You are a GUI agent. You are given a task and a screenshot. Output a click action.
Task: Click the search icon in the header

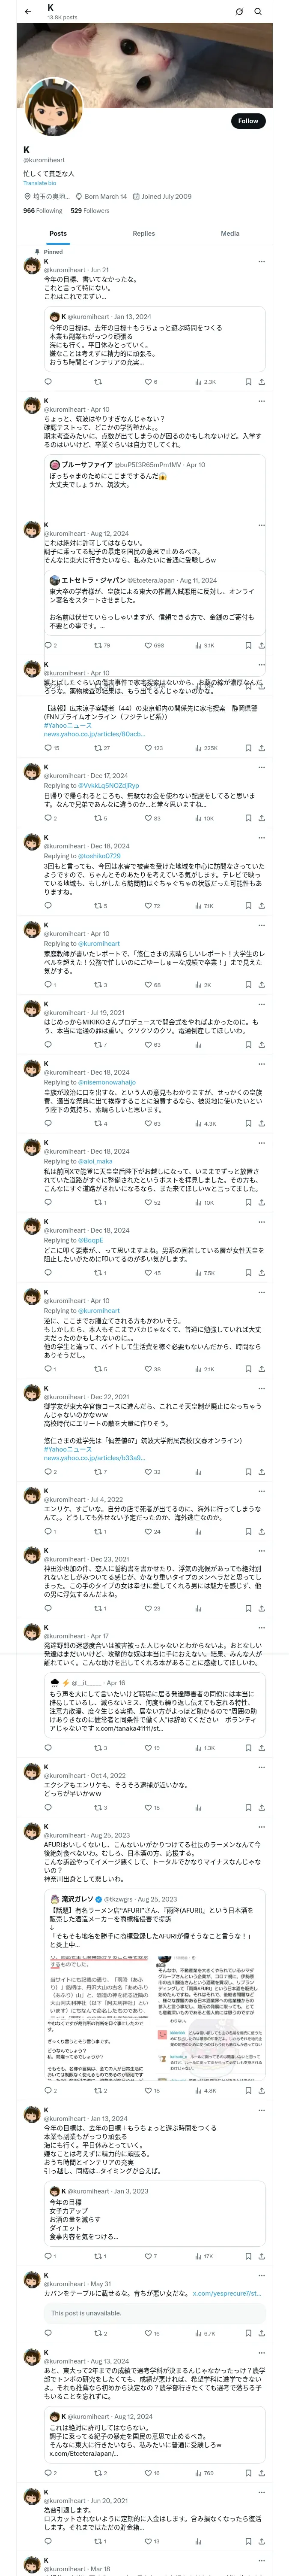[258, 12]
